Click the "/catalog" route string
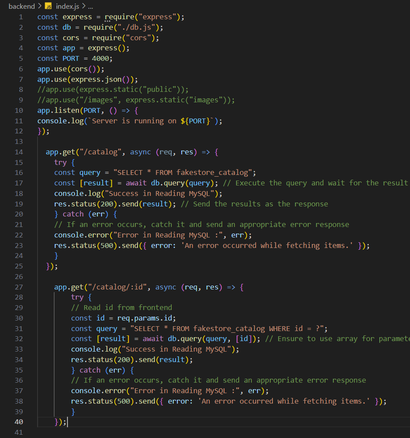This screenshot has height=438, width=410. pyautogui.click(x=103, y=152)
